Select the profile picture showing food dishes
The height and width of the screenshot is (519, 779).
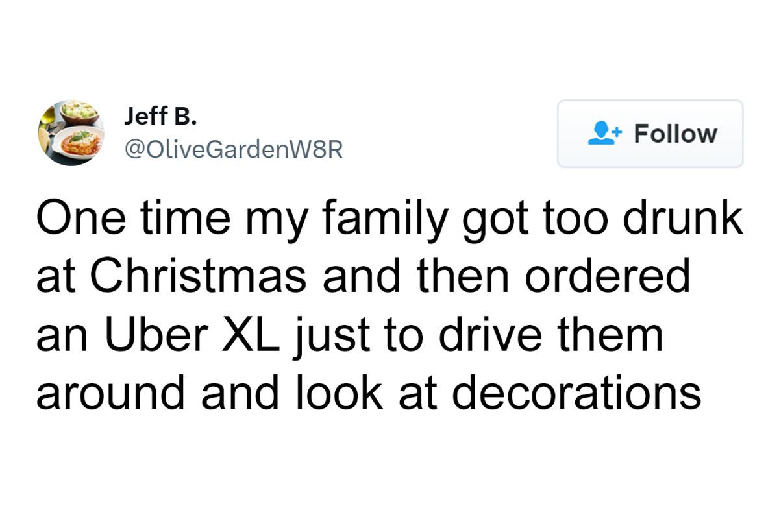point(71,133)
